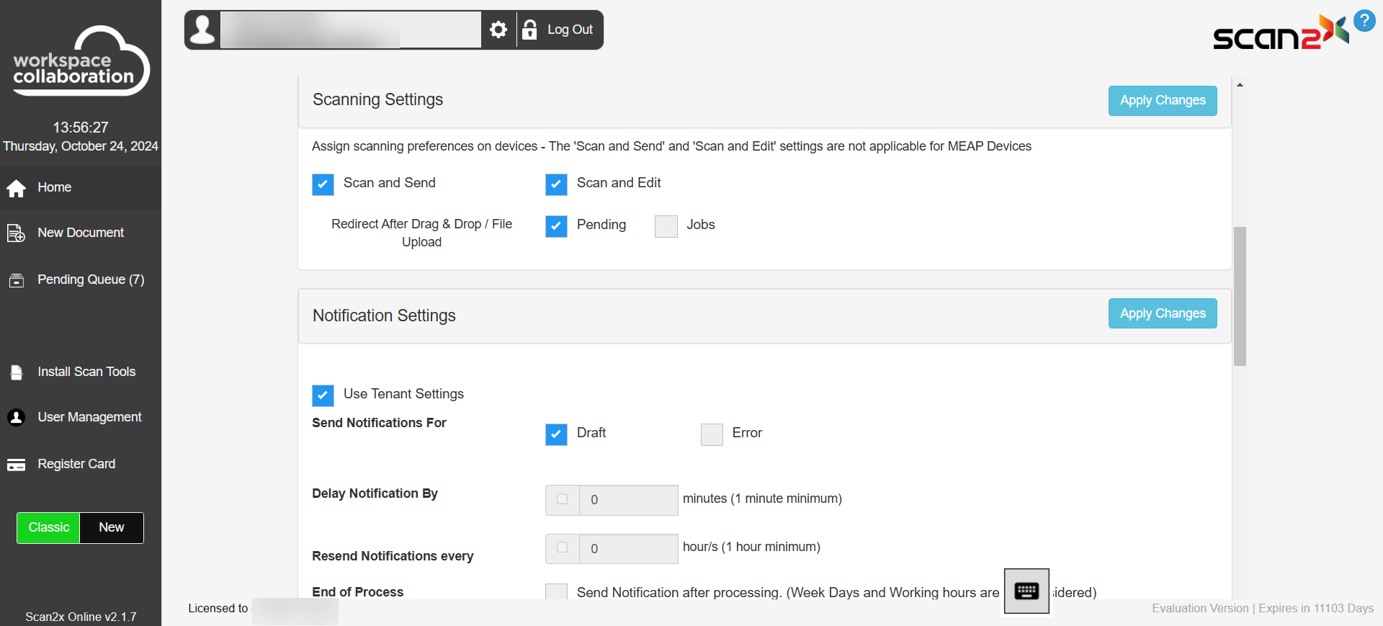The height and width of the screenshot is (626, 1383).
Task: Apply Changes for Notification Settings
Action: click(1162, 313)
